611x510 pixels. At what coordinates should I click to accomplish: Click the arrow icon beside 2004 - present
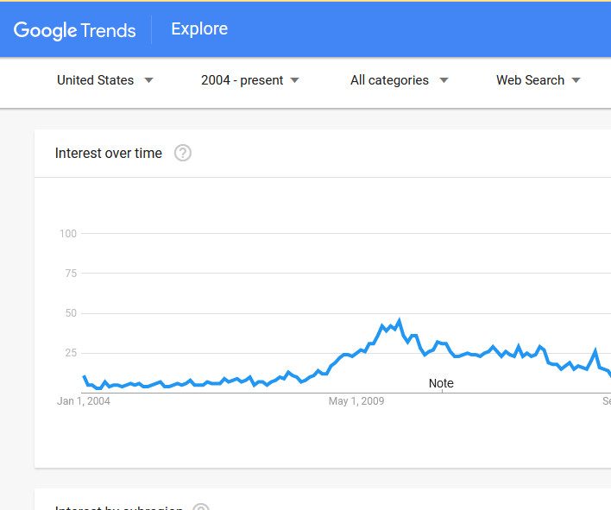295,80
